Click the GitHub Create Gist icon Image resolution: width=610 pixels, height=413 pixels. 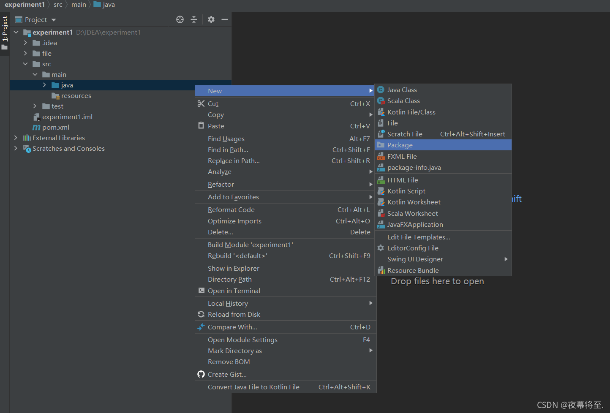coord(201,374)
